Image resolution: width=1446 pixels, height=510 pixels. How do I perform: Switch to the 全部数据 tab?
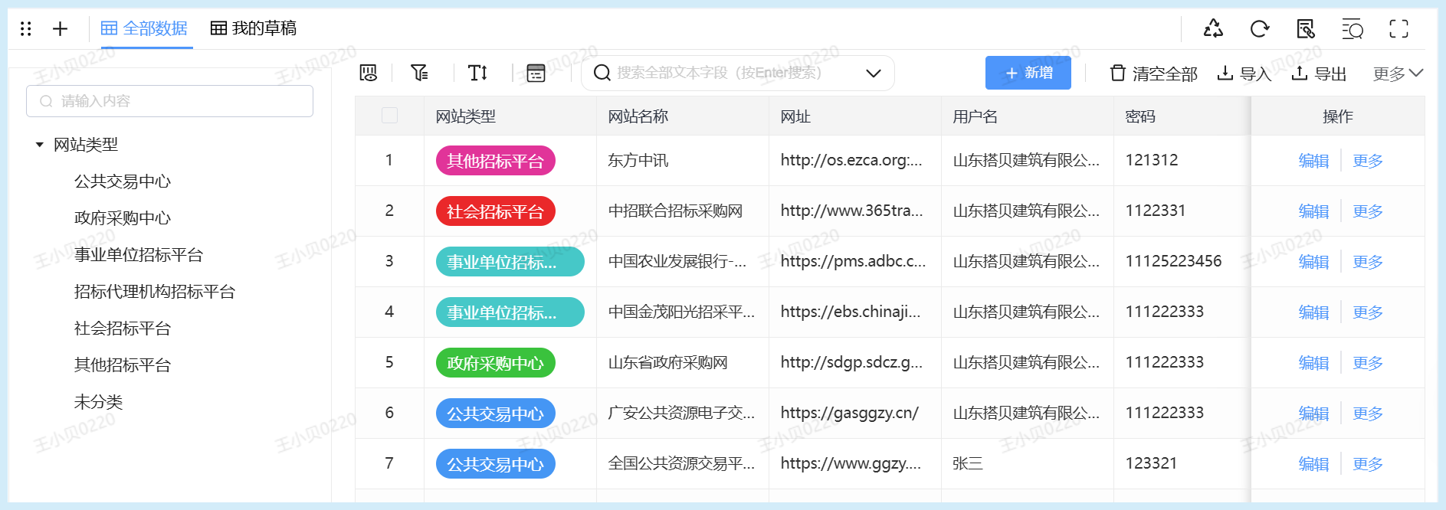tap(145, 28)
